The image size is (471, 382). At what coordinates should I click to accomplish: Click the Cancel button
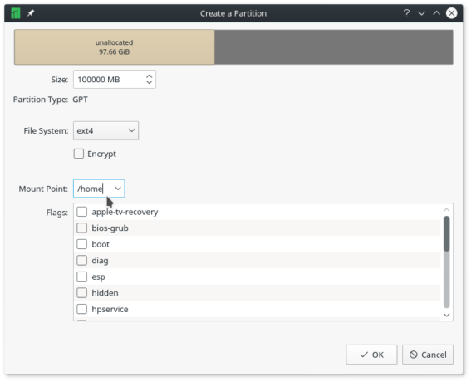428,355
